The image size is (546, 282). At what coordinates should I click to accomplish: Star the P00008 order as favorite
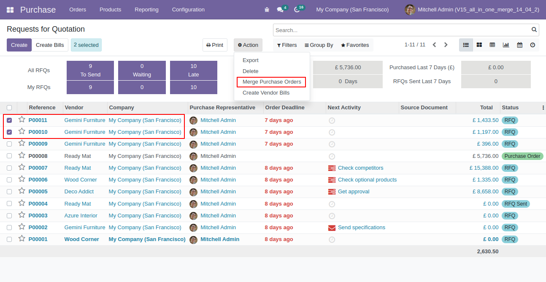(22, 156)
